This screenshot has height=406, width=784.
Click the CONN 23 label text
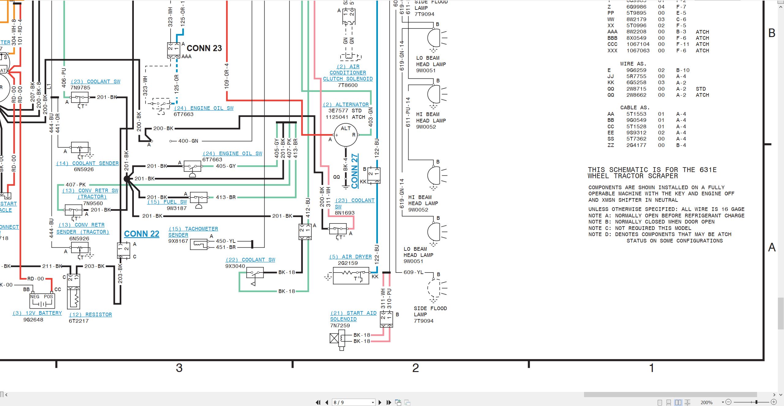click(204, 48)
